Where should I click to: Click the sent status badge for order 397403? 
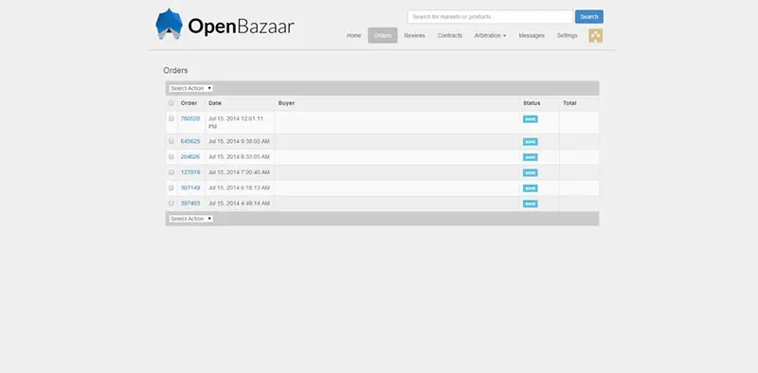pos(531,204)
